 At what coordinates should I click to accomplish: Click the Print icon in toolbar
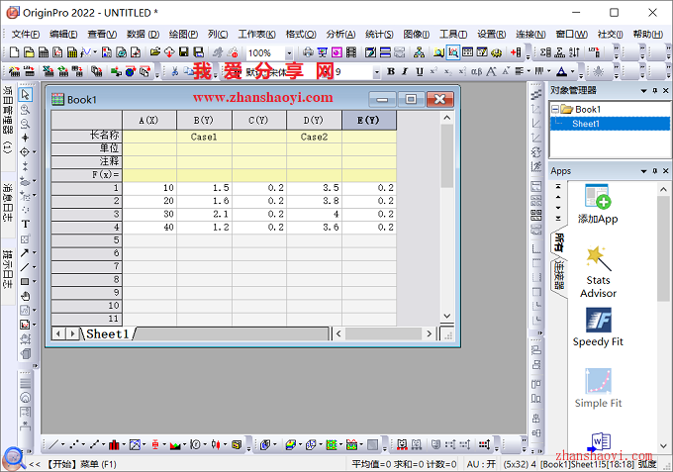click(308, 52)
